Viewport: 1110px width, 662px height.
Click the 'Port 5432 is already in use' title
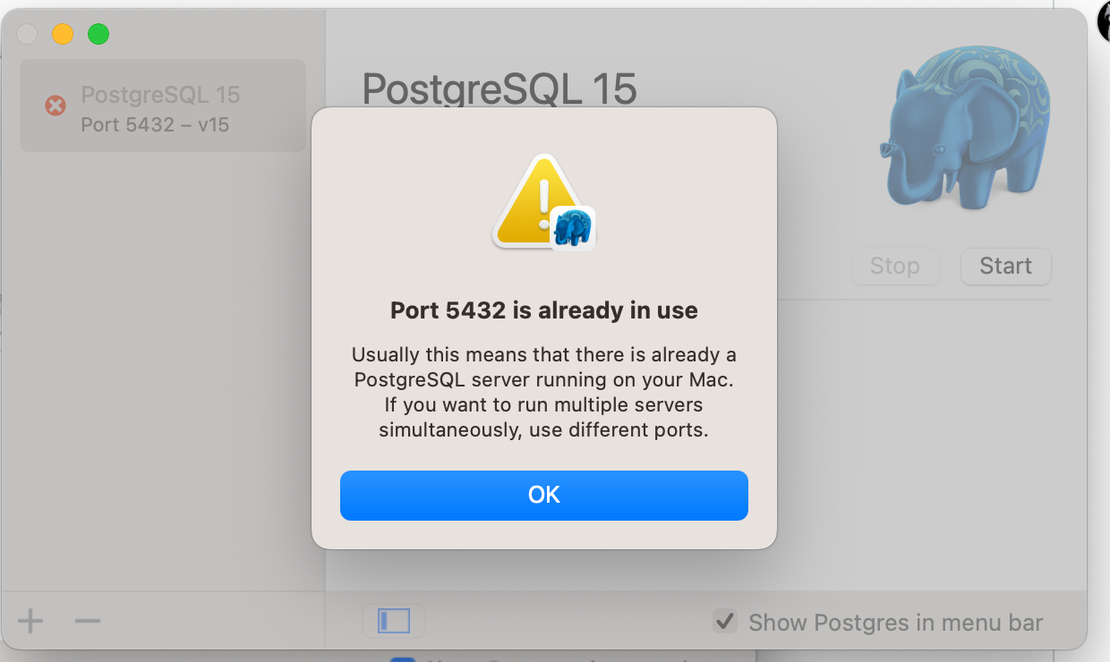[543, 310]
